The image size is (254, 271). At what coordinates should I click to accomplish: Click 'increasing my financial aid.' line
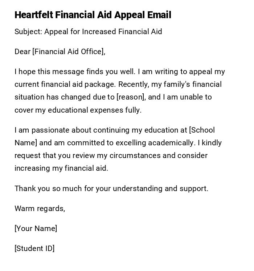61,168
